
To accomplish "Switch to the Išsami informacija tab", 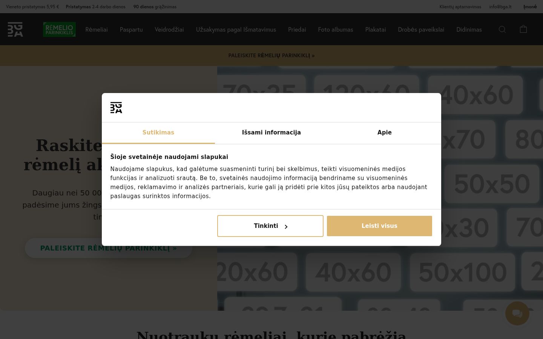I will [x=271, y=133].
